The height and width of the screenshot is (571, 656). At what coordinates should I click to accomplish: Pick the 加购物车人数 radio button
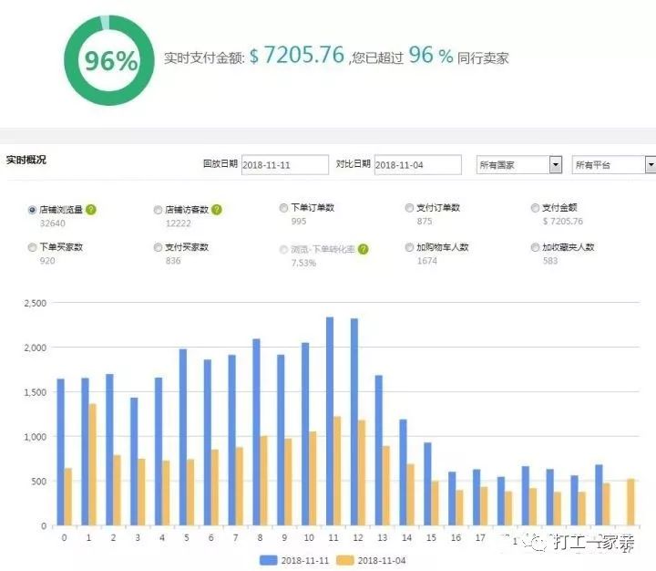(x=409, y=247)
